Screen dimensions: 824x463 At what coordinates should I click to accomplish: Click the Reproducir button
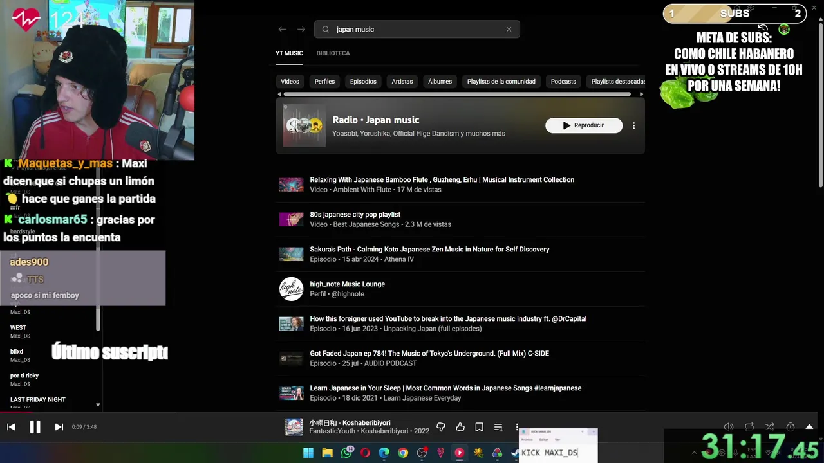point(584,125)
